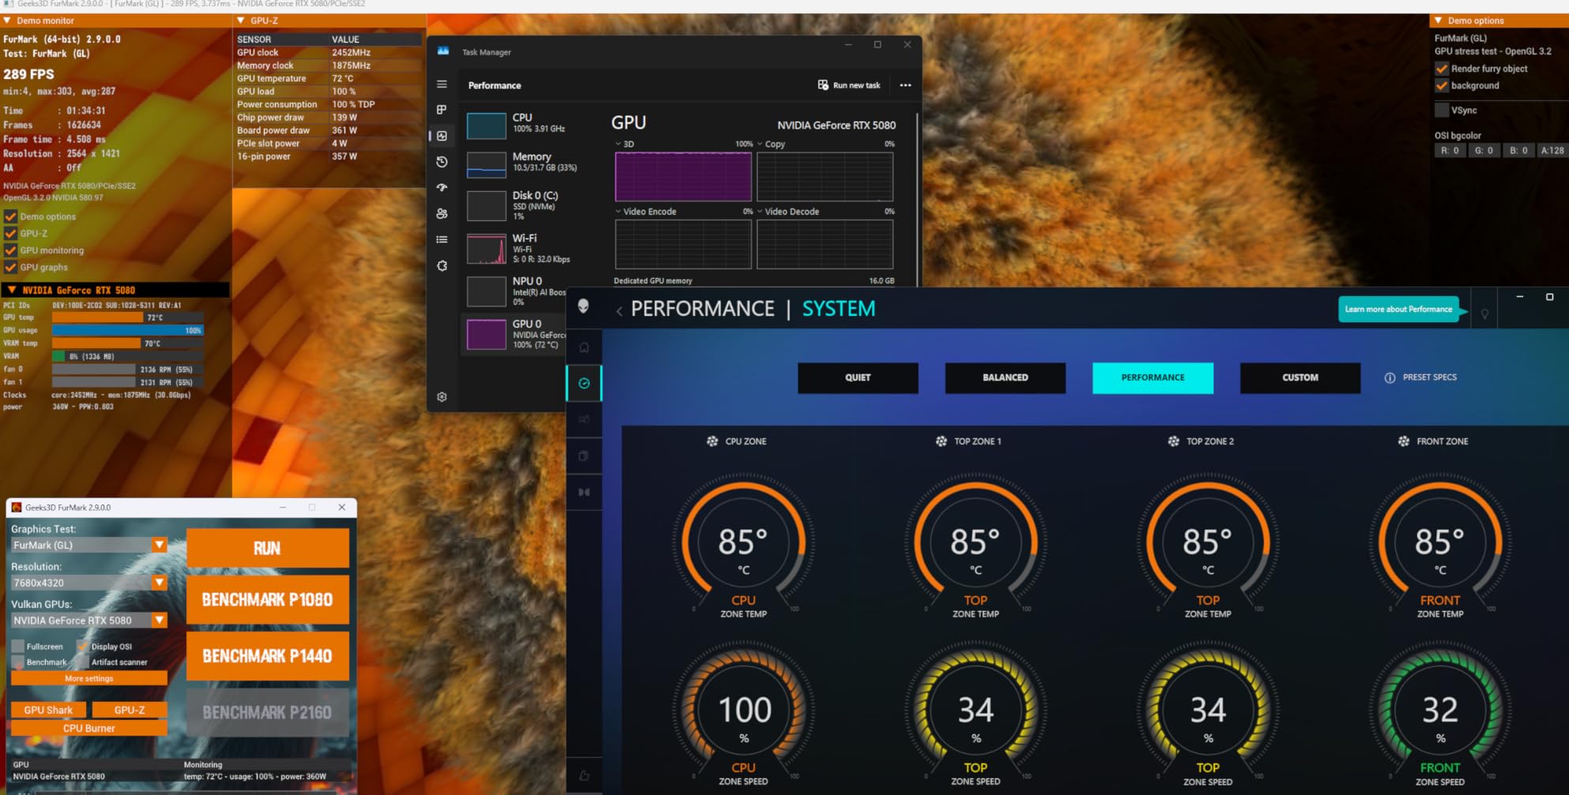Adjust the R value of OSI bgcolor

click(1450, 151)
